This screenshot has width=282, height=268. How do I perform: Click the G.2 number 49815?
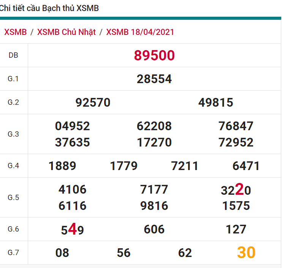coord(216,102)
